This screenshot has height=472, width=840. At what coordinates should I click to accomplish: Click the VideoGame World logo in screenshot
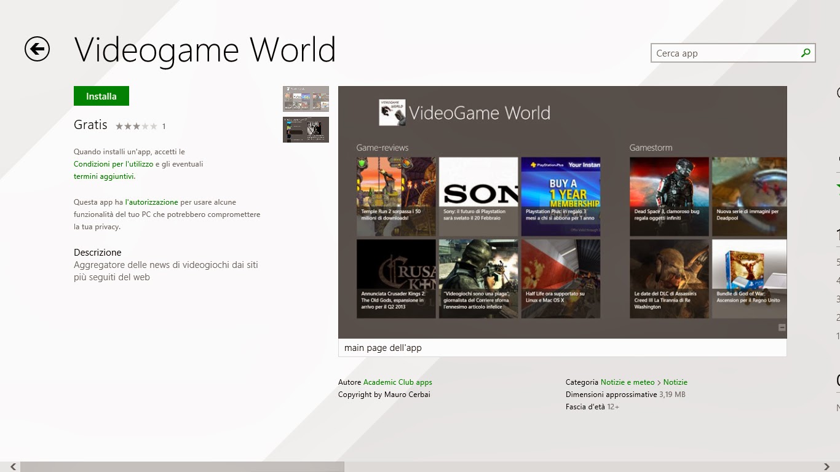pos(392,112)
